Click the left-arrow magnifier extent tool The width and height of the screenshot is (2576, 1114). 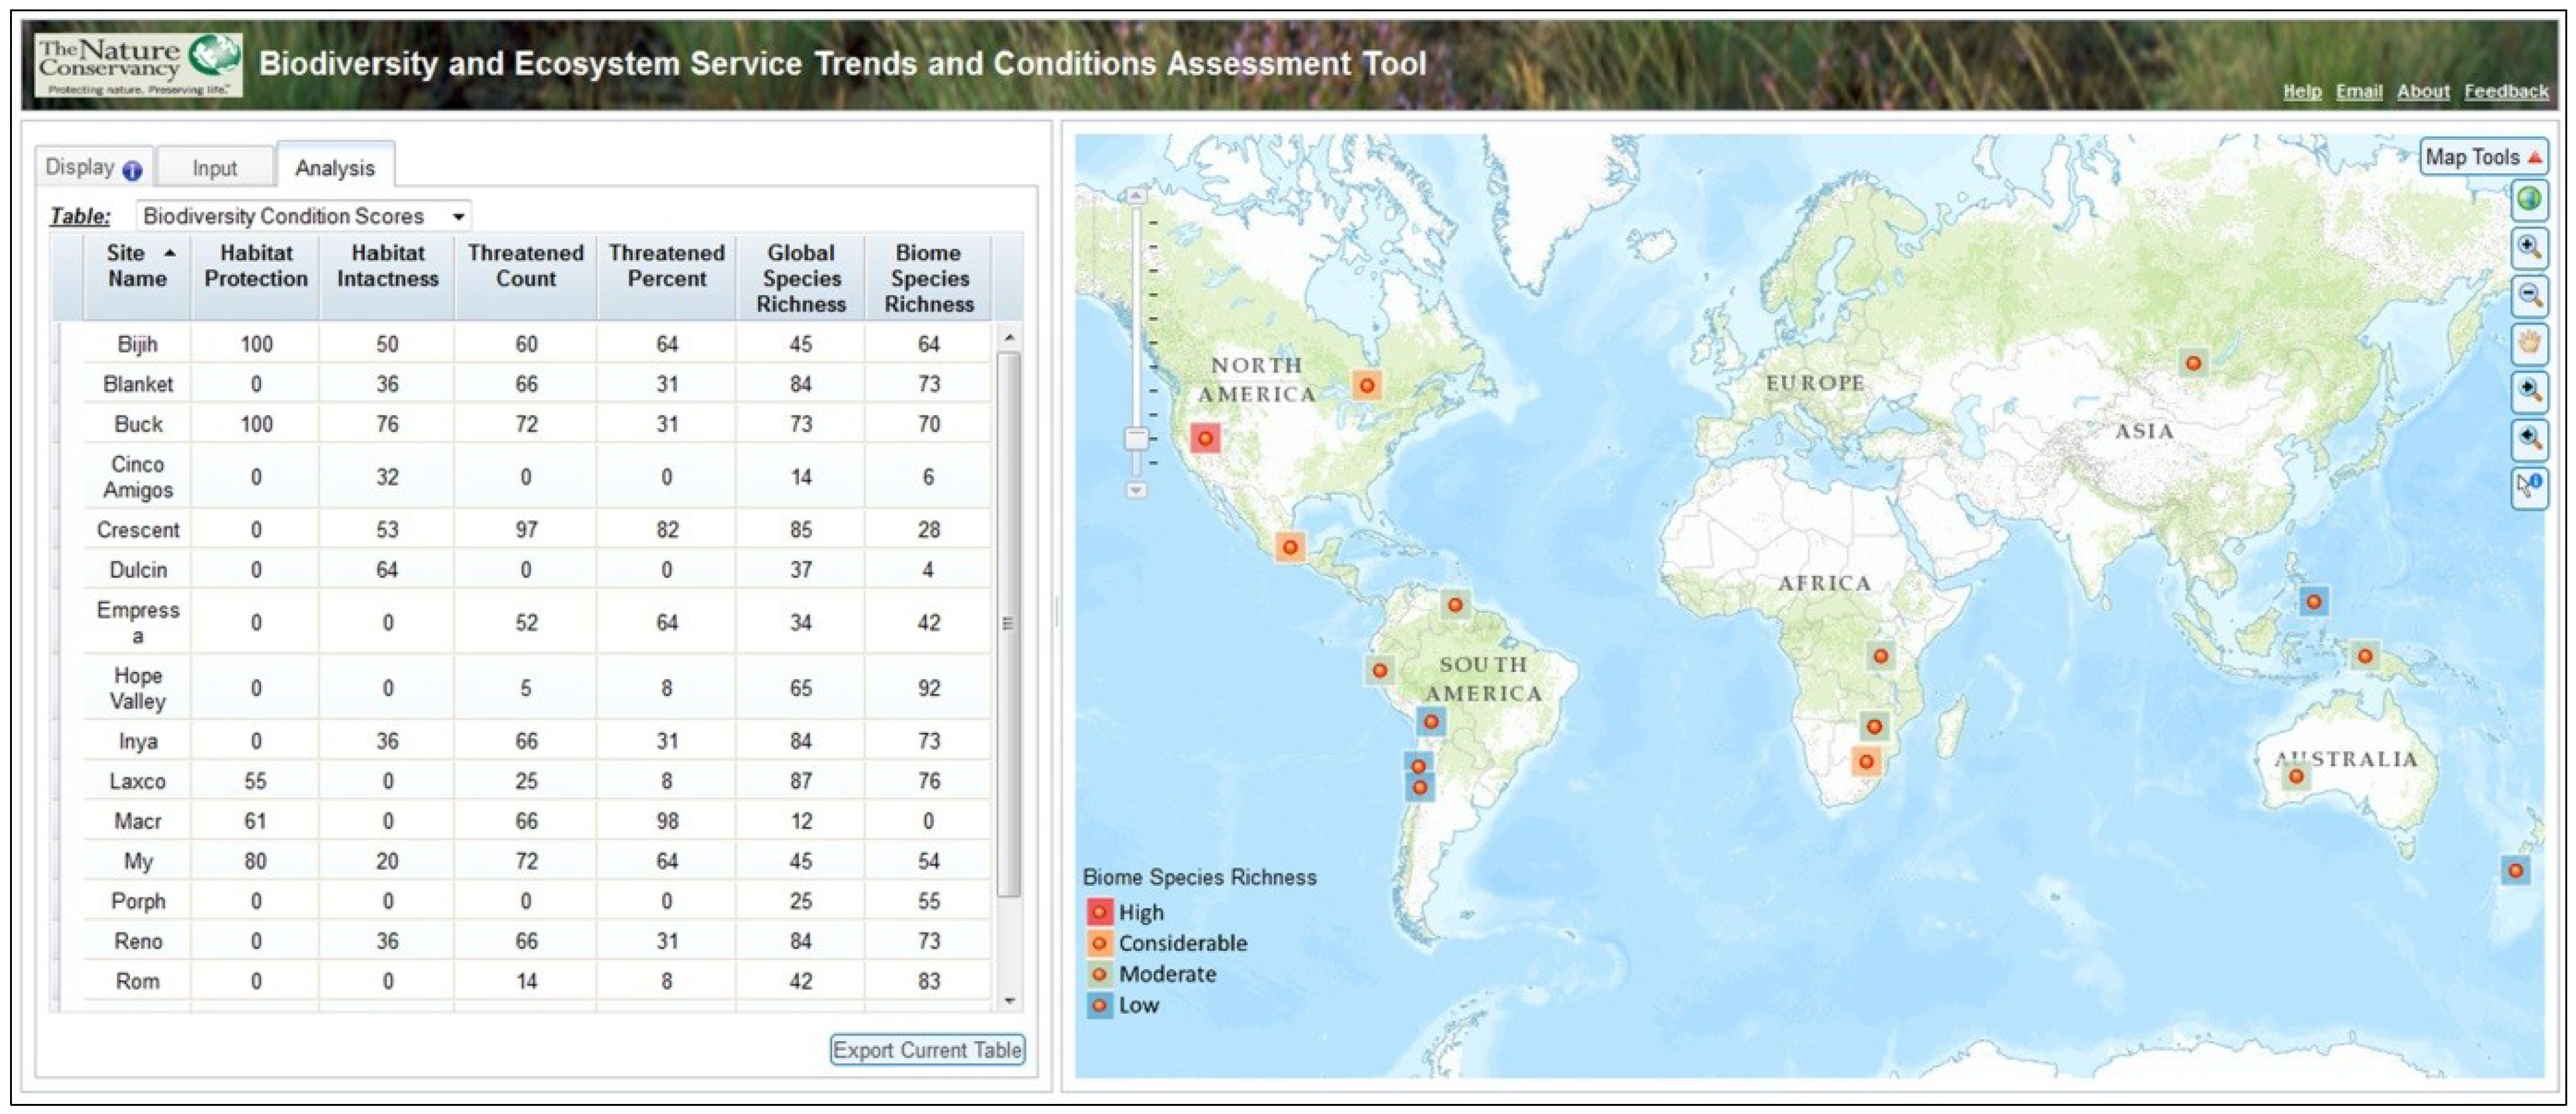(x=2529, y=438)
